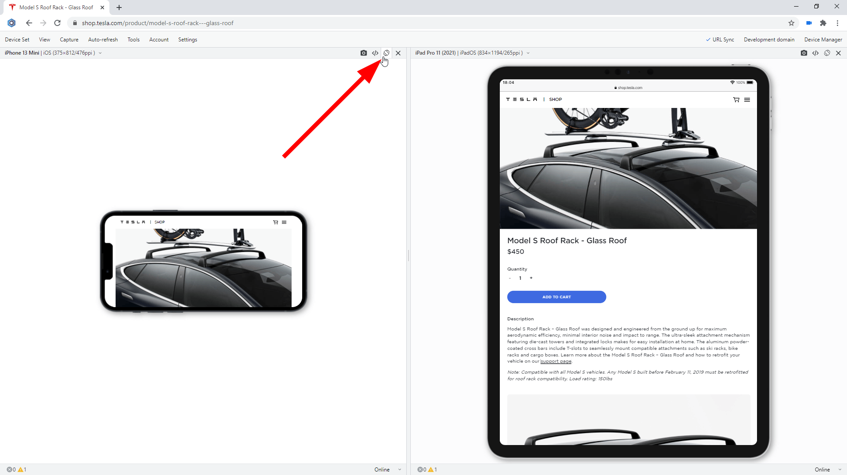Viewport: 847px width, 475px height.
Task: Open the Auto-refresh menu
Action: pos(103,40)
